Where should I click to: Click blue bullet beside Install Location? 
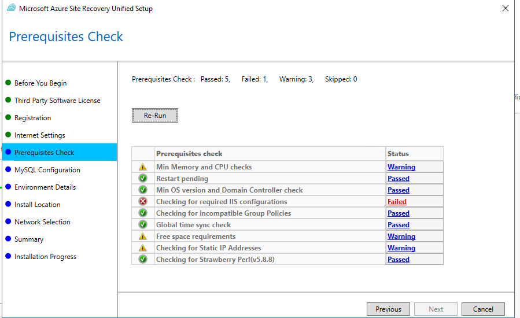click(x=8, y=204)
